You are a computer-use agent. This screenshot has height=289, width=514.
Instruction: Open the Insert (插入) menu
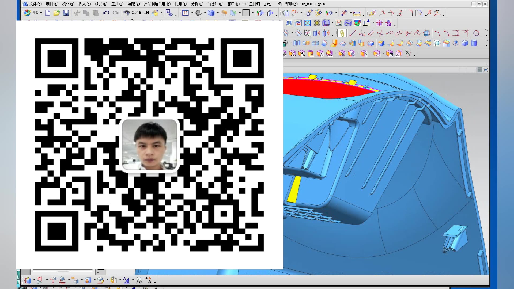click(x=84, y=4)
